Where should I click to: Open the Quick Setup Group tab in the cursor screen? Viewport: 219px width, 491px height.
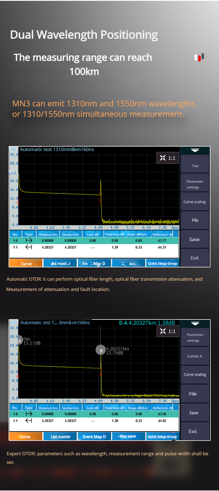tap(162, 437)
